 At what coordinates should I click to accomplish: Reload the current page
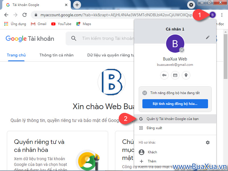[x=25, y=15]
